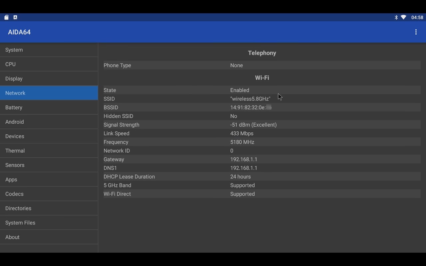Click the SSID label
This screenshot has width=426, height=266.
click(x=109, y=99)
